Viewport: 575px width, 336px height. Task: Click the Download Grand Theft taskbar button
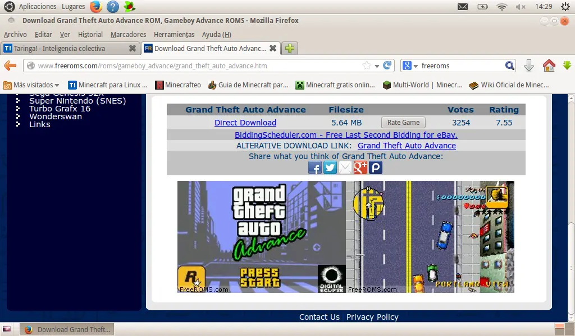[67, 329]
